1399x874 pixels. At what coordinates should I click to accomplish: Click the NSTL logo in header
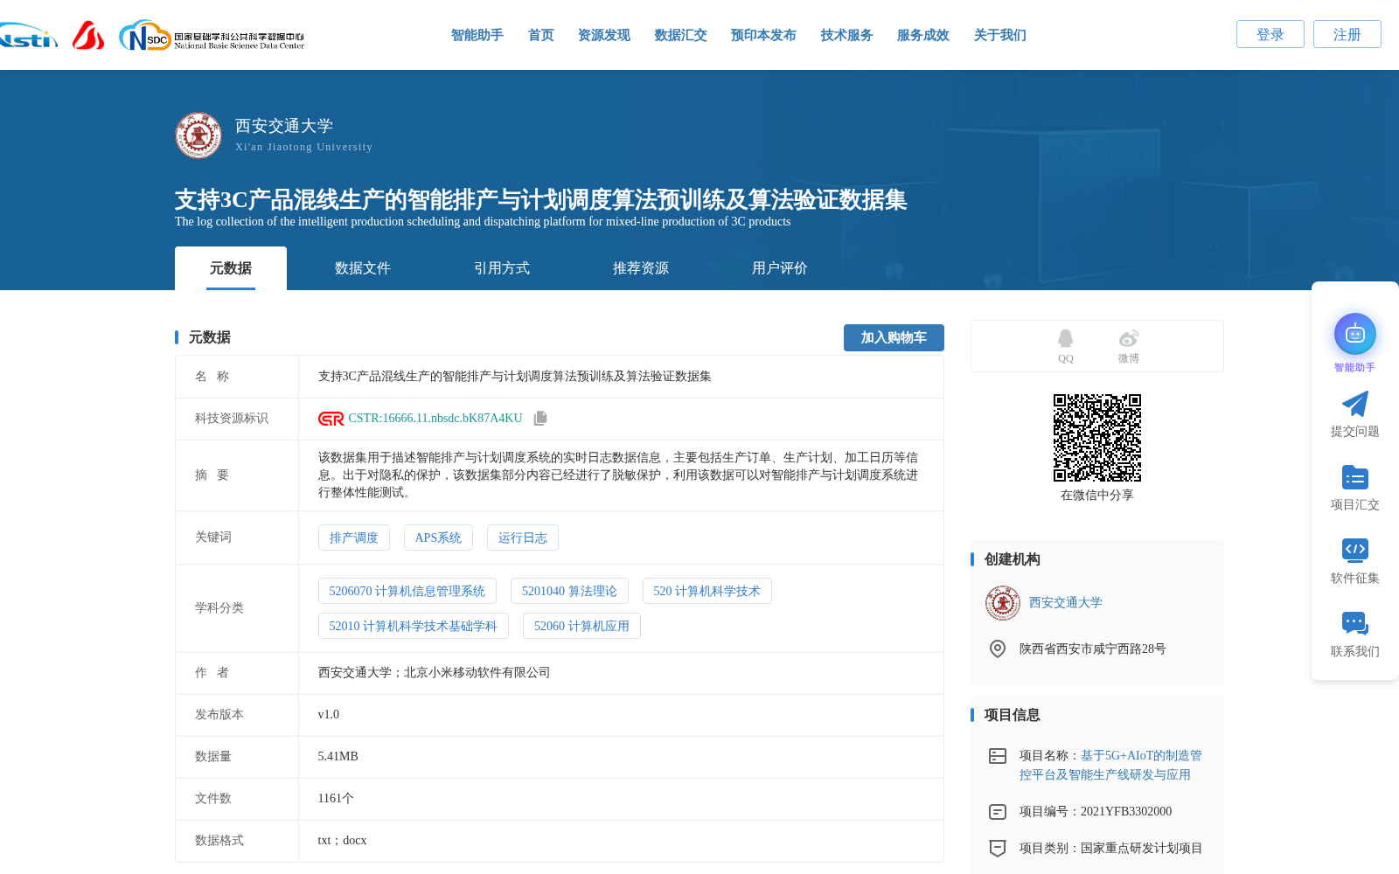(28, 36)
